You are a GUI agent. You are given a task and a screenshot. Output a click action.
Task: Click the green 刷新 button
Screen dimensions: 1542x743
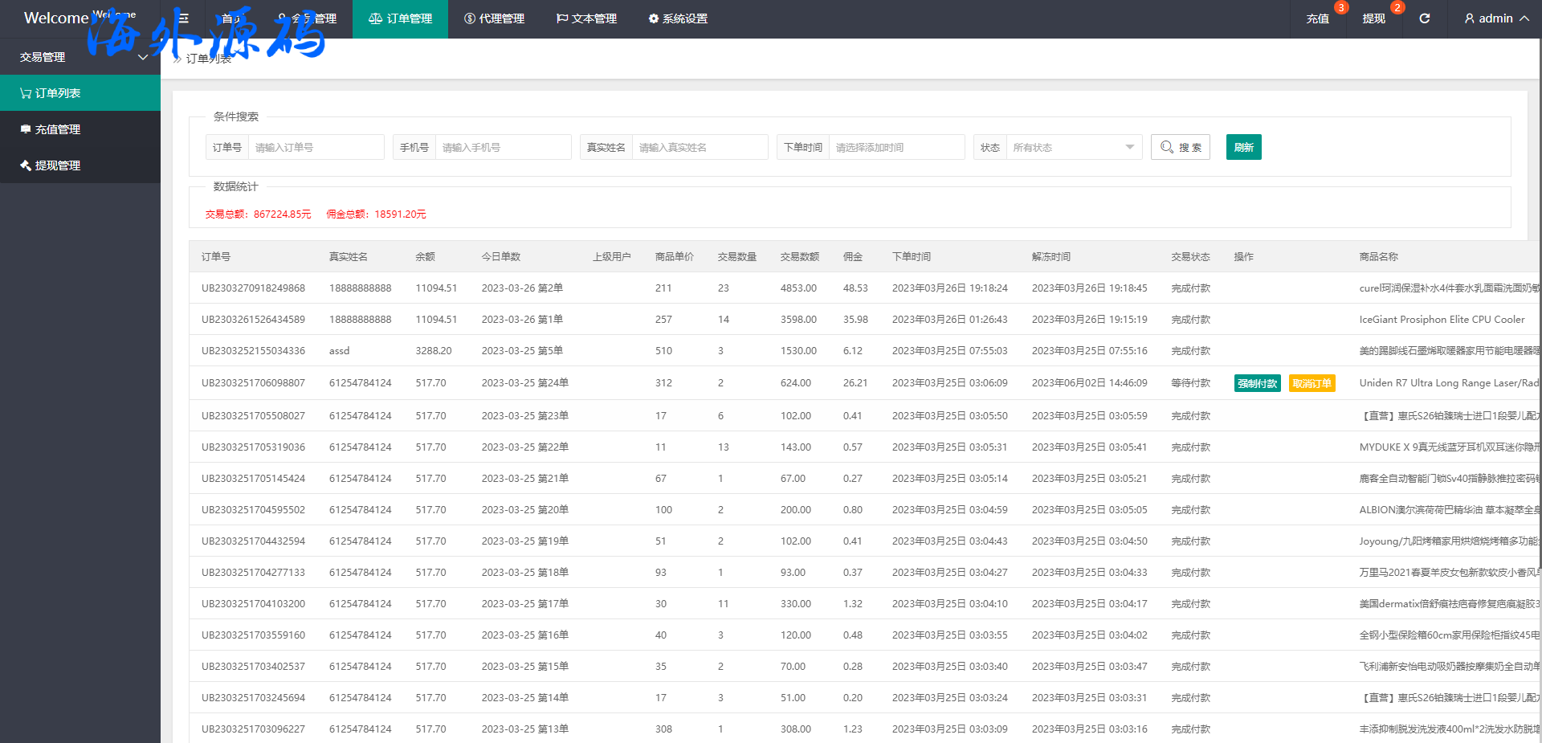pyautogui.click(x=1243, y=147)
